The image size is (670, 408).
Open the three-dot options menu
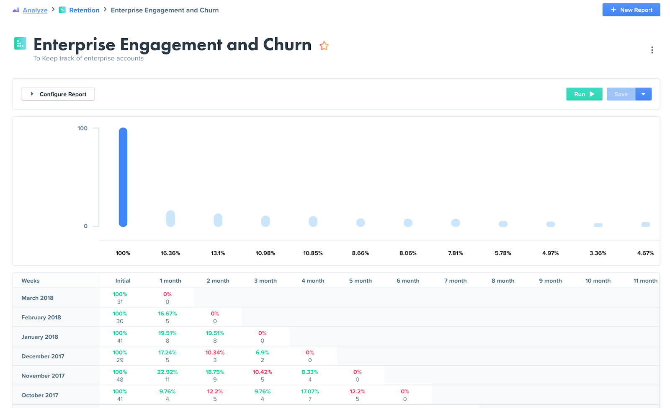click(x=652, y=50)
